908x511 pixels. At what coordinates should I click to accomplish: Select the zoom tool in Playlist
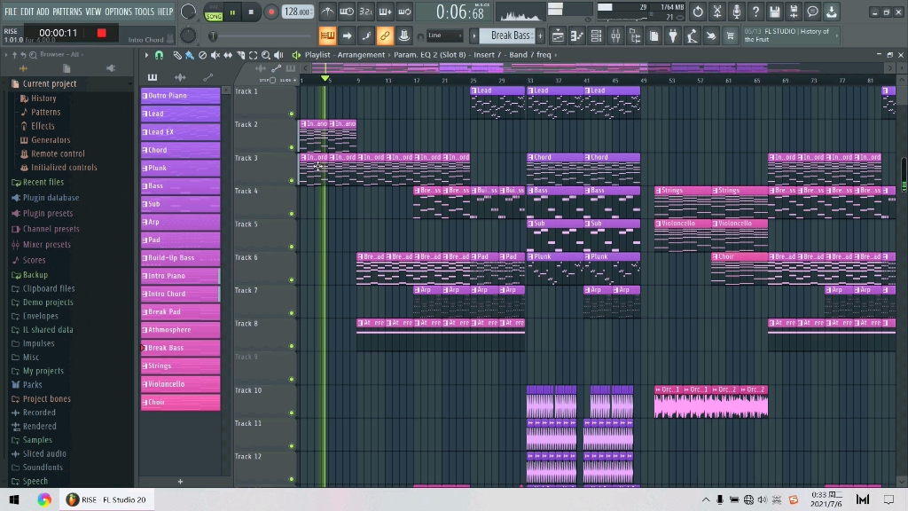(266, 55)
